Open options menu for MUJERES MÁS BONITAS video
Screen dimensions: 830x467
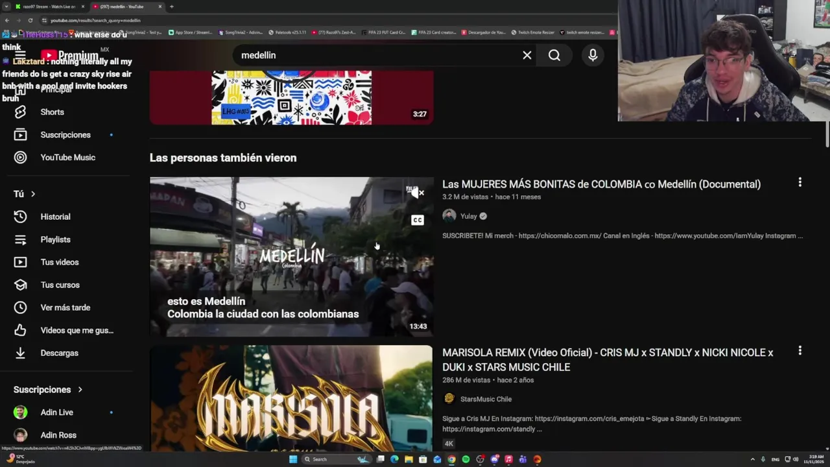800,183
